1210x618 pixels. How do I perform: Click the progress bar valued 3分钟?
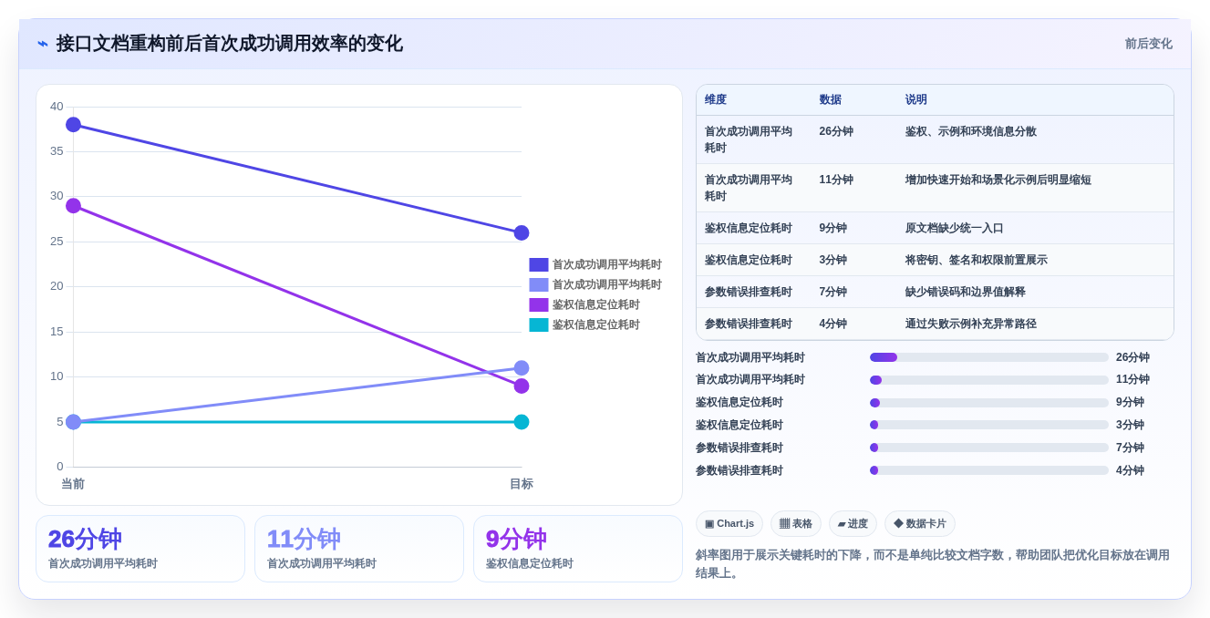pyautogui.click(x=989, y=425)
